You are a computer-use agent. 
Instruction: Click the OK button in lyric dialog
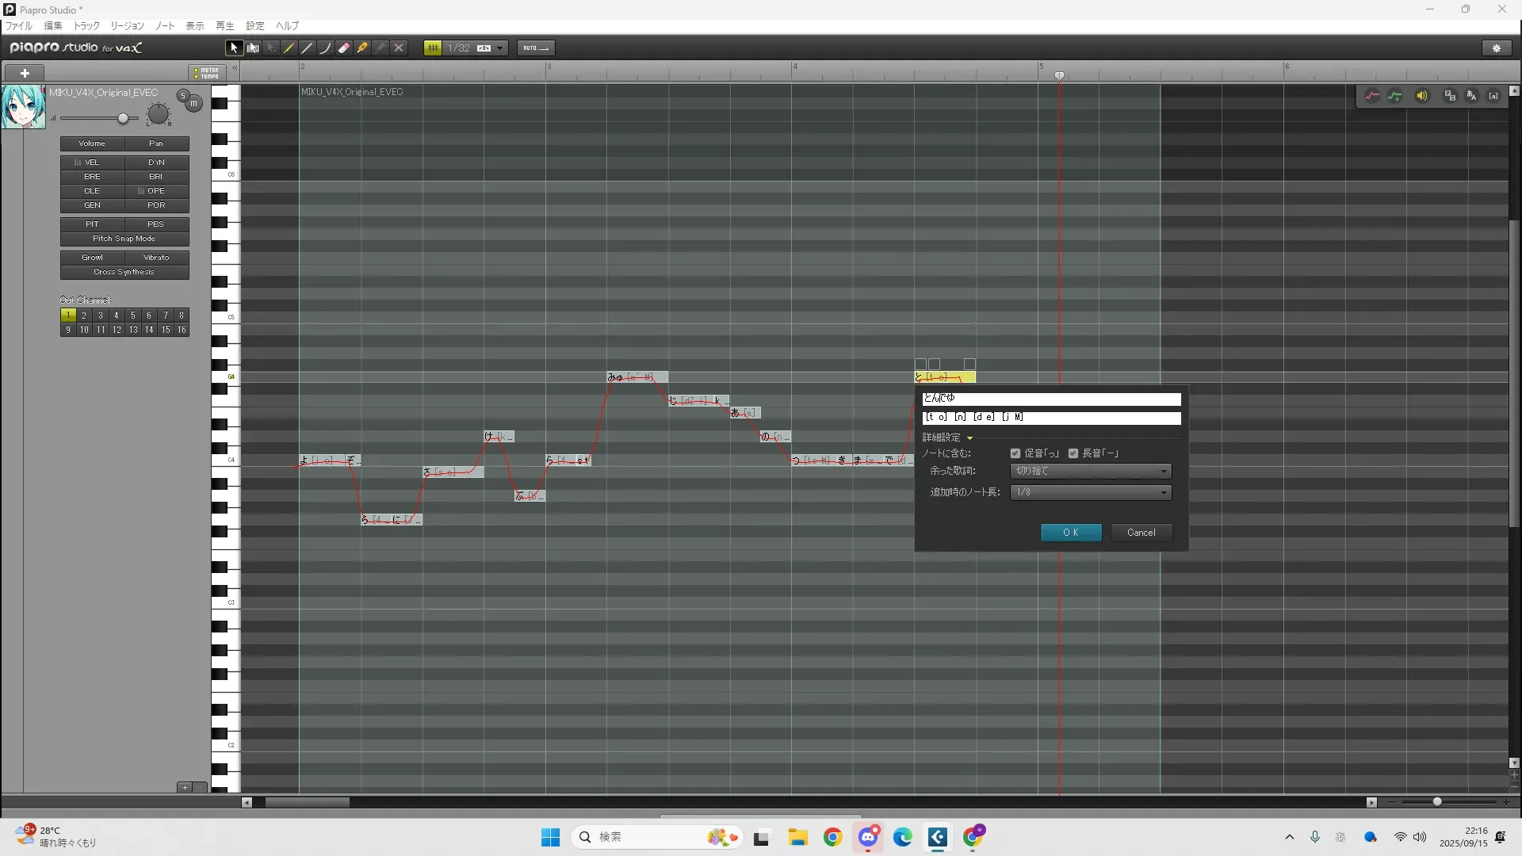coord(1071,533)
